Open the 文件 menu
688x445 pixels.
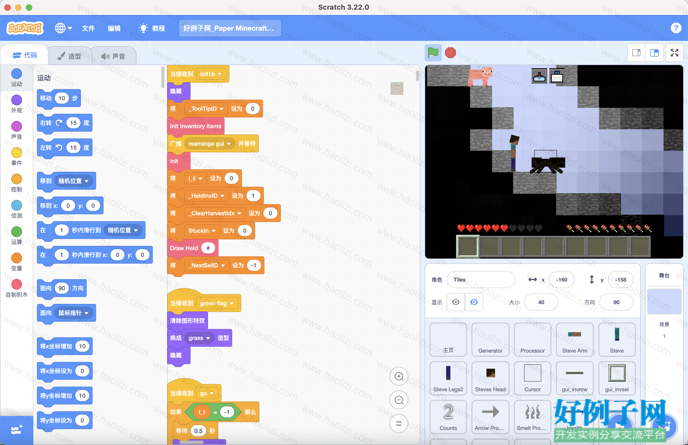tap(88, 28)
